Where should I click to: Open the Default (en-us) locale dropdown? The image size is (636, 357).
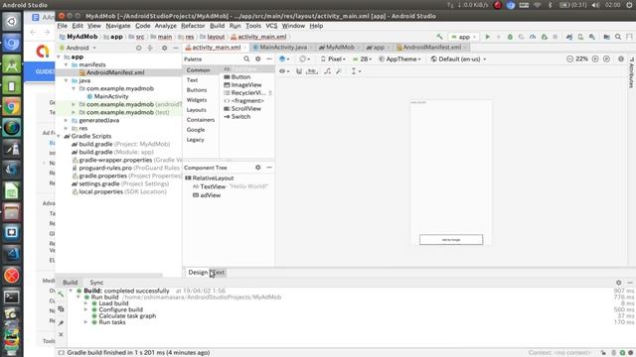[458, 59]
